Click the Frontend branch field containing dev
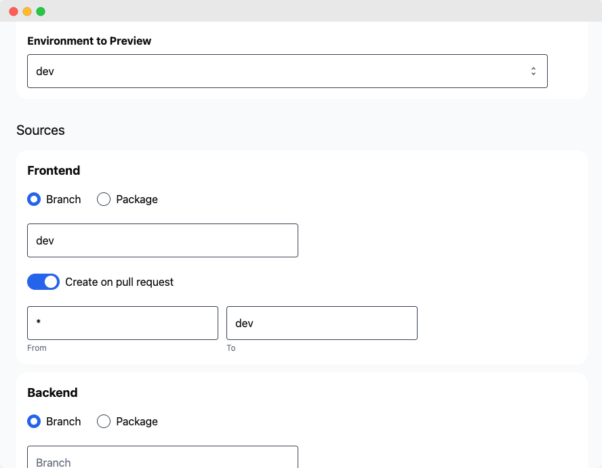Viewport: 602px width, 468px height. click(163, 240)
